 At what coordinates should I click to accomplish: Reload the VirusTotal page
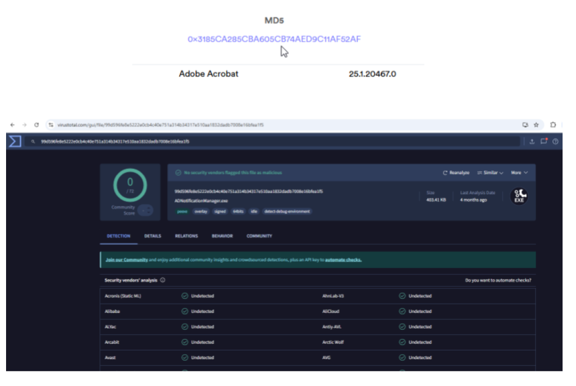pos(36,125)
